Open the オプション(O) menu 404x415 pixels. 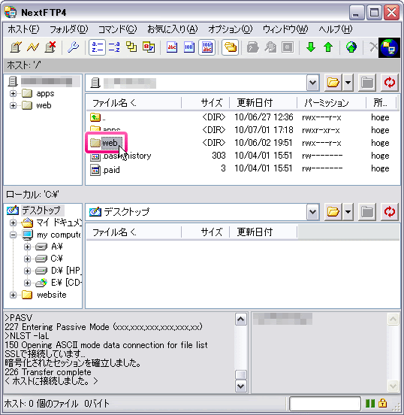point(230,29)
